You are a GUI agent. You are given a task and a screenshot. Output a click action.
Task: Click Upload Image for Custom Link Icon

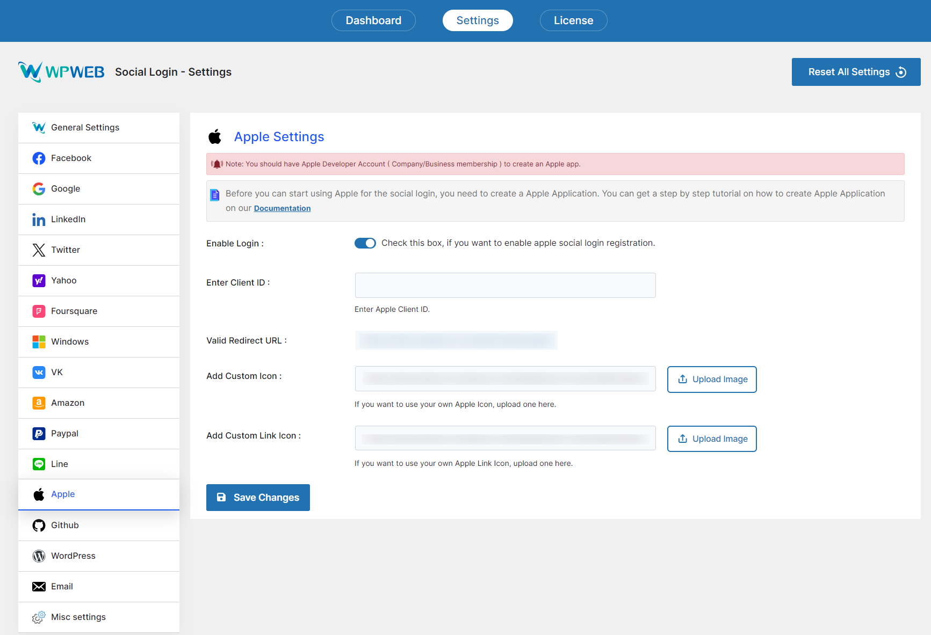[712, 439]
